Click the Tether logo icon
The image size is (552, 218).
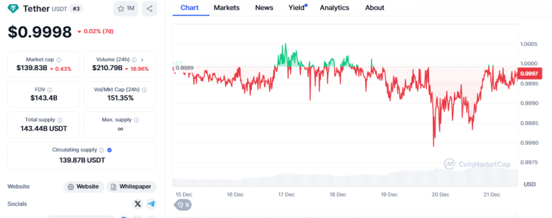point(13,9)
